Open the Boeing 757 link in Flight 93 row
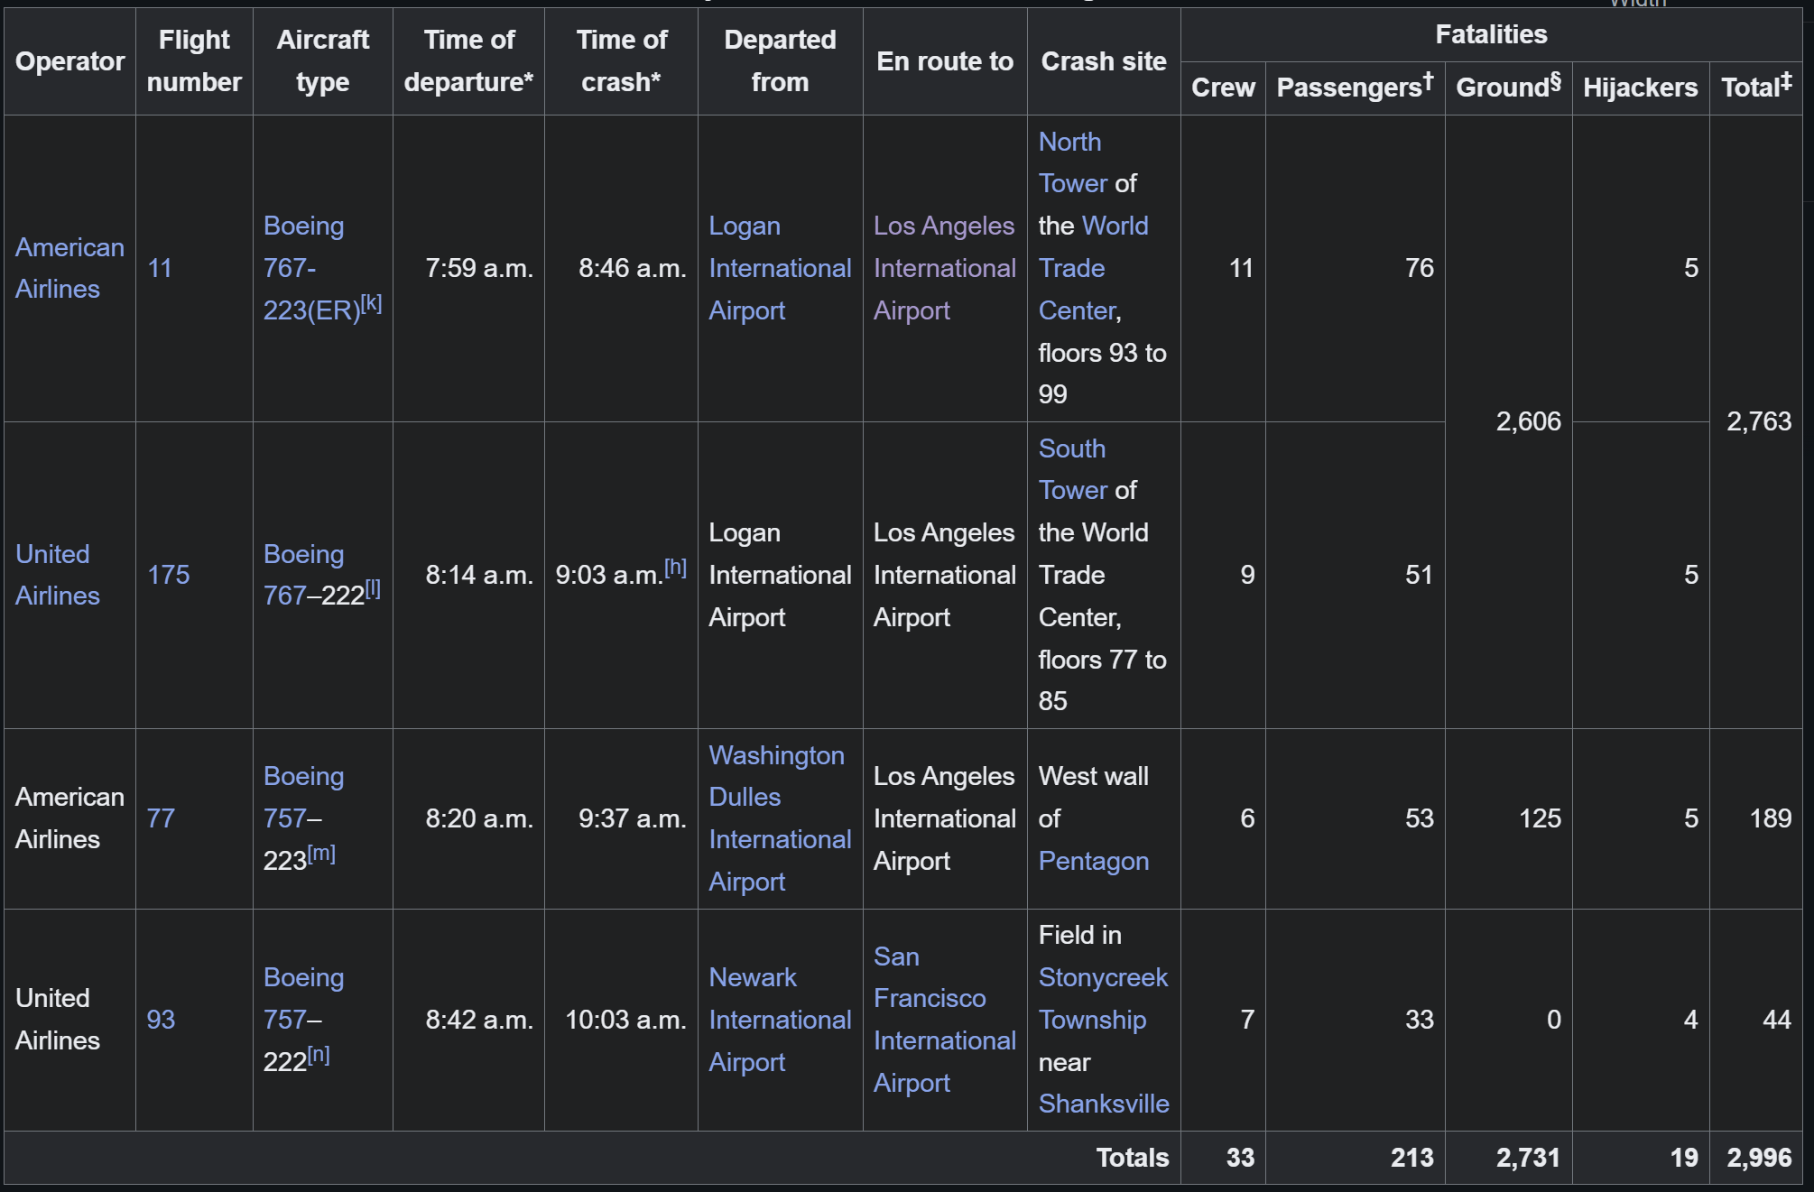1814x1192 pixels. (x=303, y=998)
